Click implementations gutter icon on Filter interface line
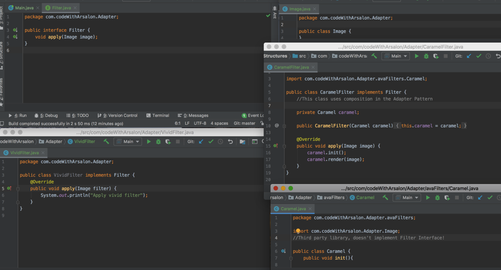 pos(15,30)
